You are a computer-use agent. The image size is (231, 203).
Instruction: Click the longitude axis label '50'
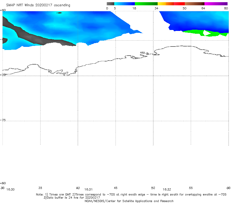tap(153, 188)
